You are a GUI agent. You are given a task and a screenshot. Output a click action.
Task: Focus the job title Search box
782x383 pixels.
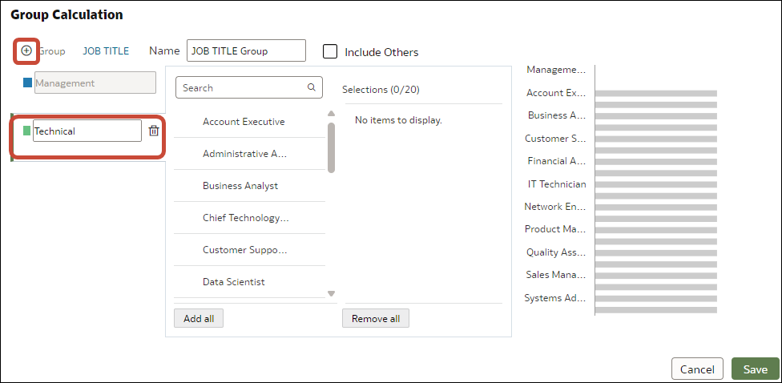(240, 88)
